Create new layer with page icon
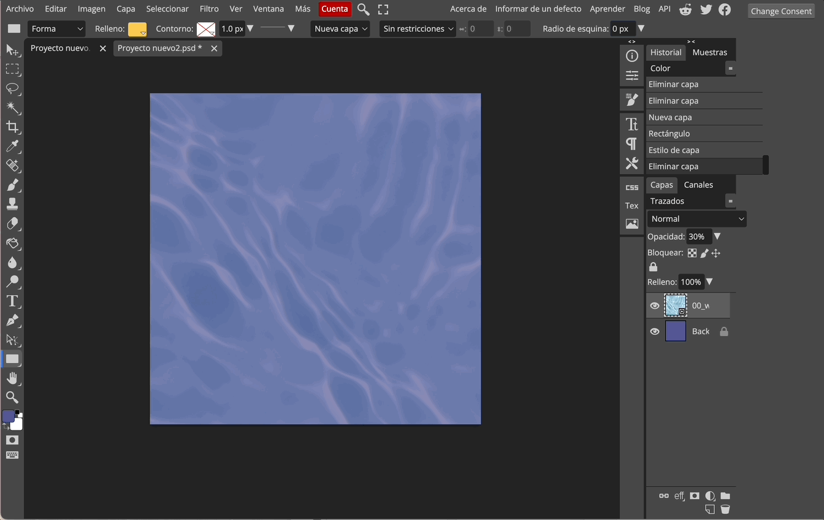This screenshot has height=520, width=824. point(710,510)
